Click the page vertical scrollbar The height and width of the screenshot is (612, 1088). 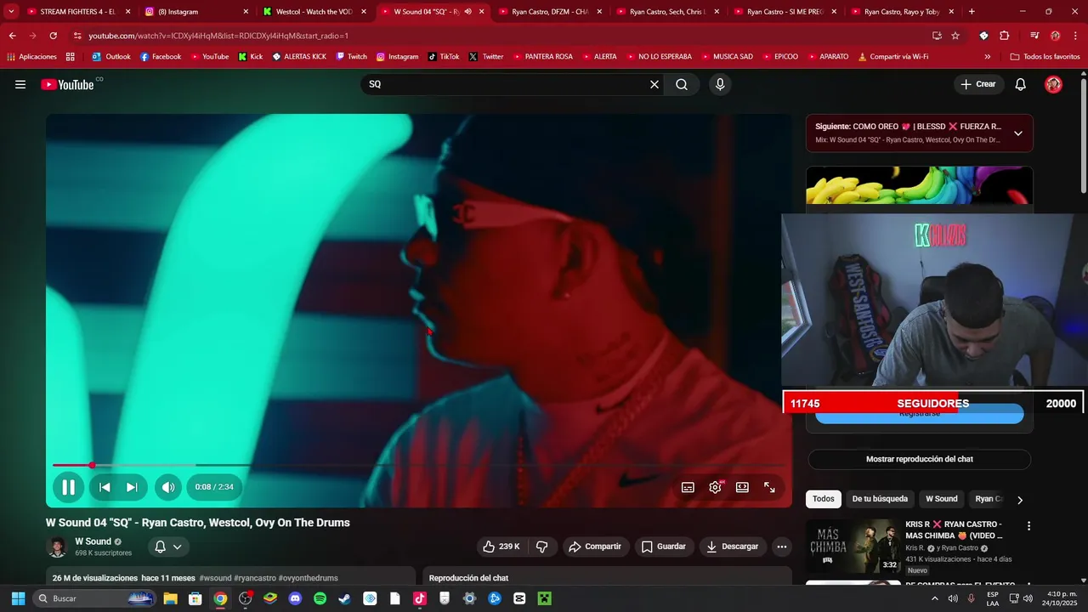point(1083,136)
